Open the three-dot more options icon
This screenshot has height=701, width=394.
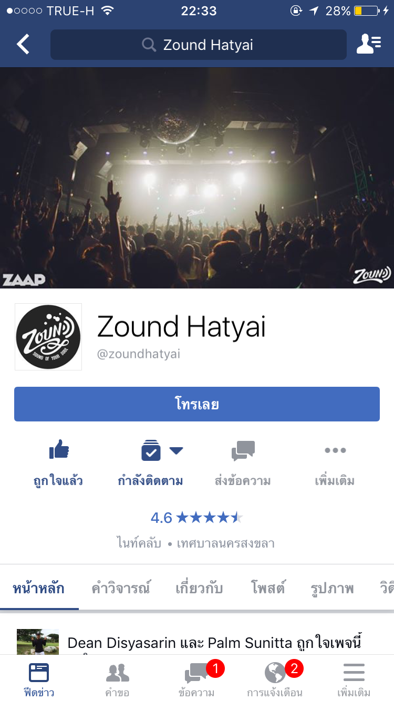click(335, 450)
